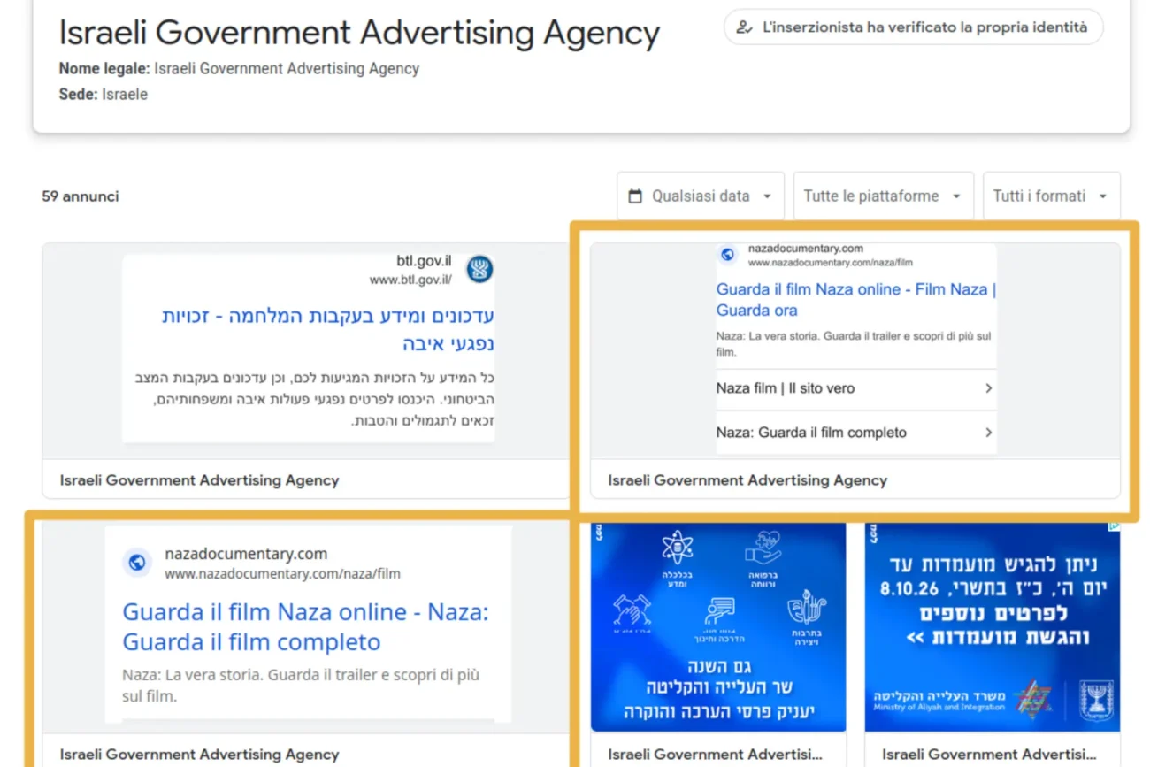Click the atom science icon in the blue ad
This screenshot has width=1150, height=767.
point(678,546)
